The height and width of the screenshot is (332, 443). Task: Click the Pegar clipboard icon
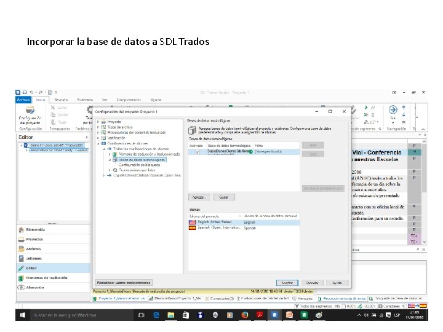53,122
